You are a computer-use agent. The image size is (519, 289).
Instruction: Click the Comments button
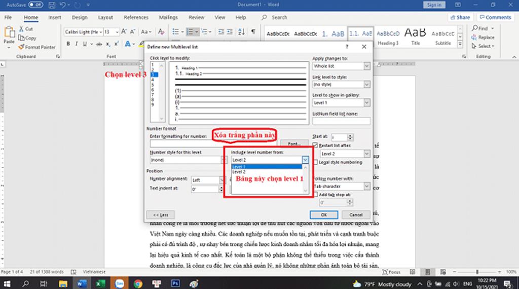[x=496, y=17]
